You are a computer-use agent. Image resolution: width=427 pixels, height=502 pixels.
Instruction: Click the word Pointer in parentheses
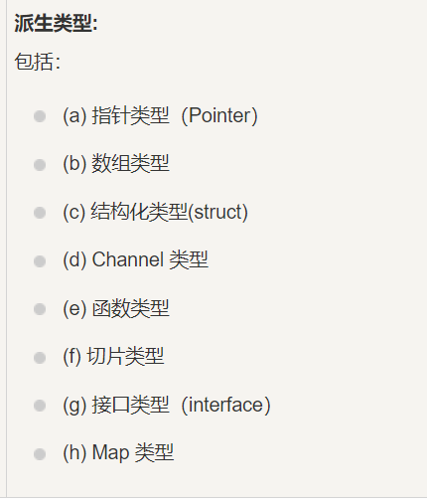[x=219, y=115]
